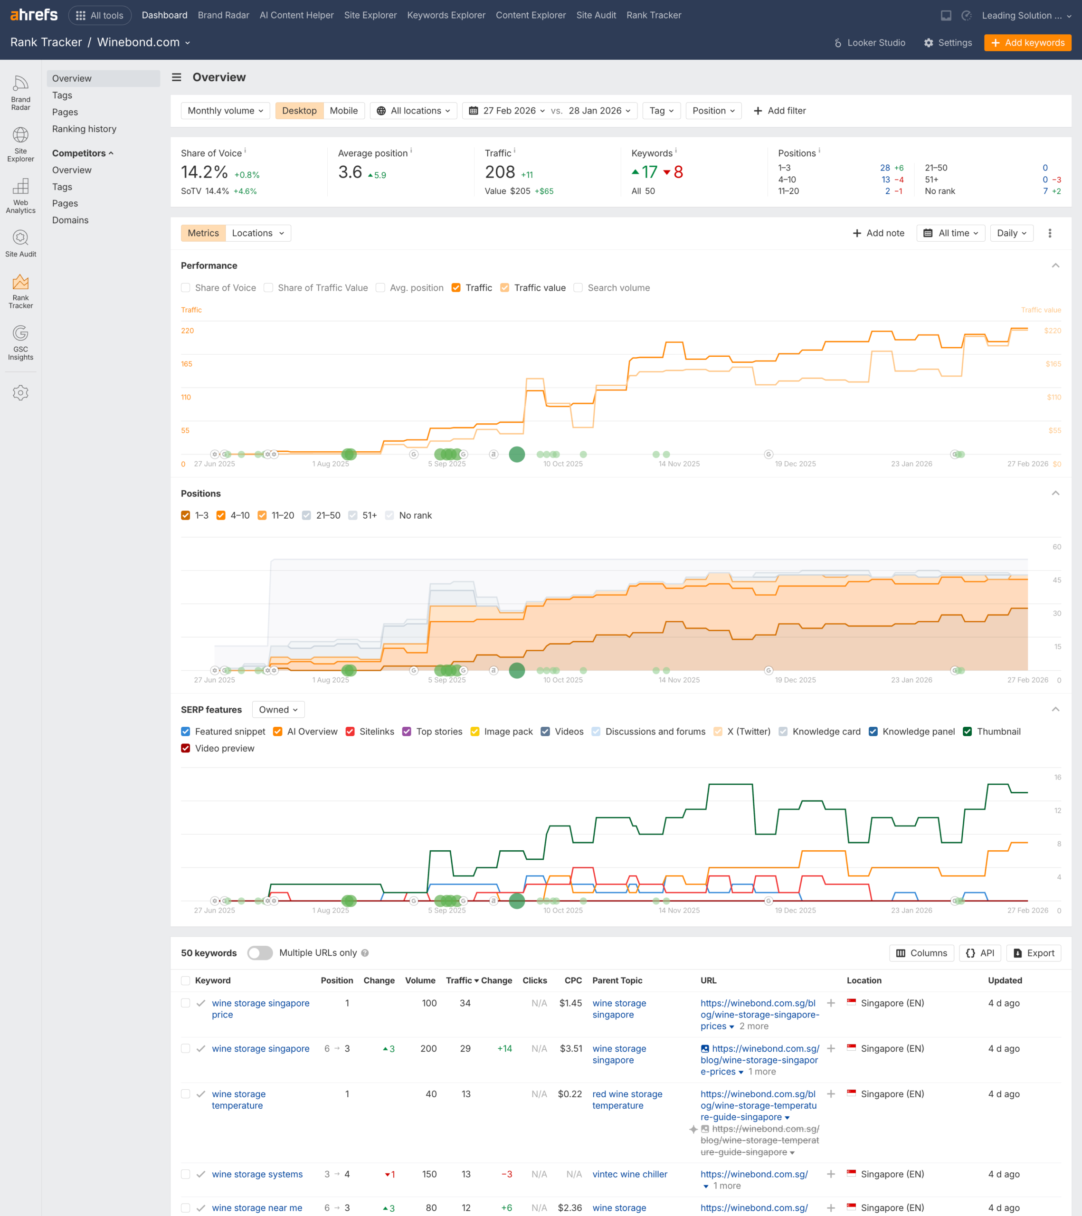Select the wine storage singapore price row checkbox
The image size is (1082, 1216).
186,1003
